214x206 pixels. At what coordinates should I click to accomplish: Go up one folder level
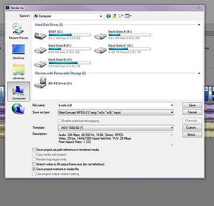point(114,16)
